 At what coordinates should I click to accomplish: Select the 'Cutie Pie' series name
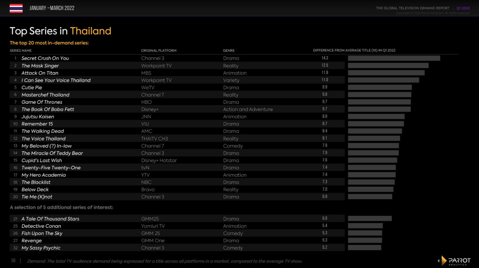tap(32, 87)
